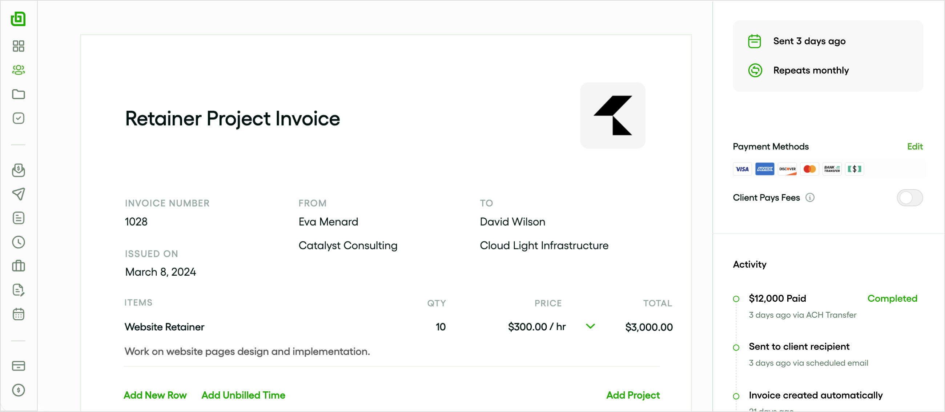This screenshot has height=412, width=945.
Task: Open the calendar scheduling section
Action: pyautogui.click(x=19, y=314)
